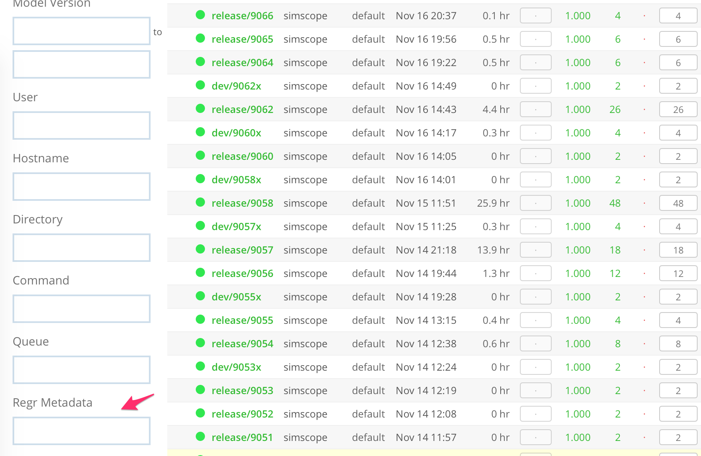Click the green 12 pass count for release/9056
Image resolution: width=701 pixels, height=456 pixels.
615,274
